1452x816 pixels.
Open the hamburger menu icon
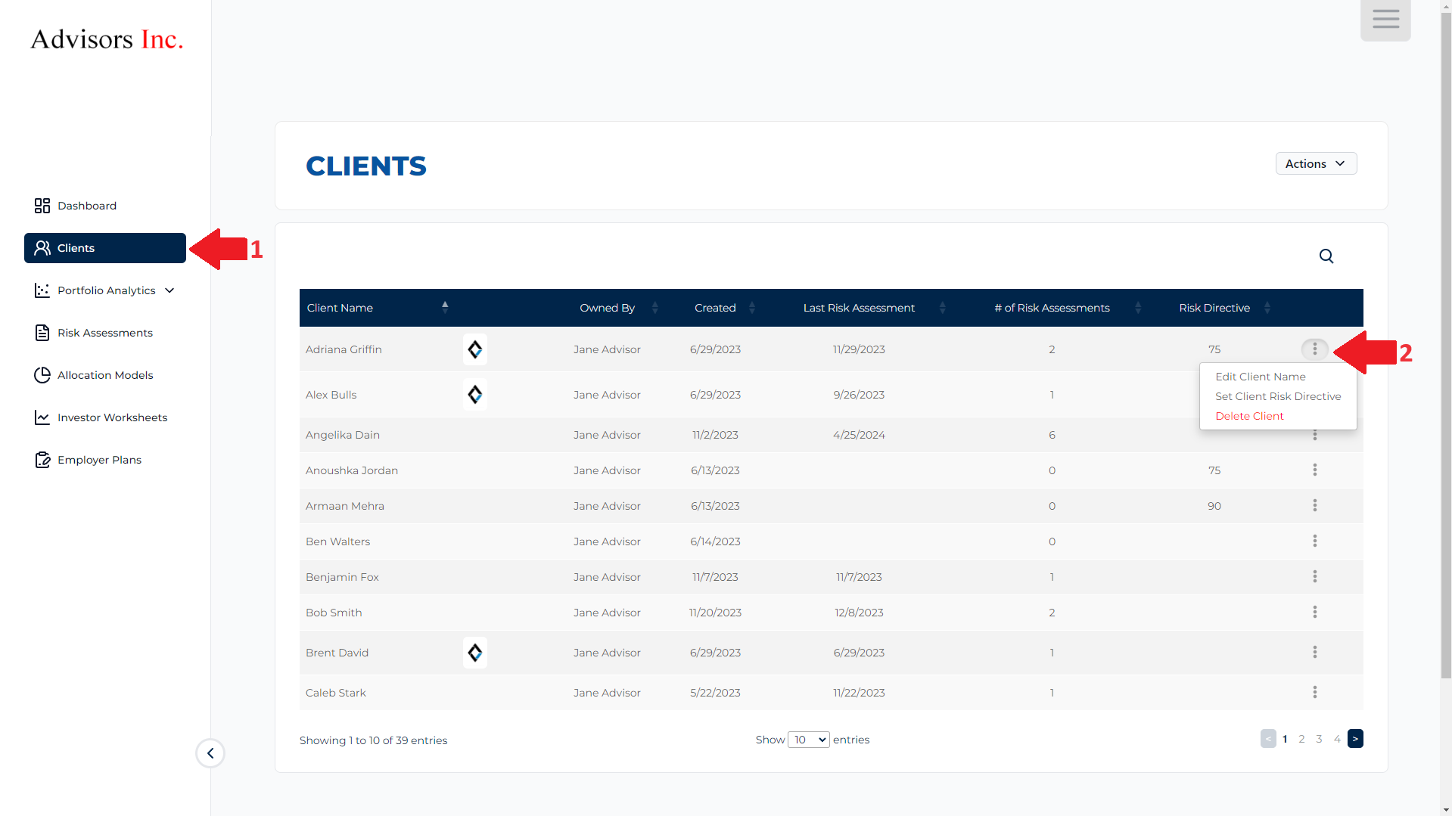click(1385, 20)
